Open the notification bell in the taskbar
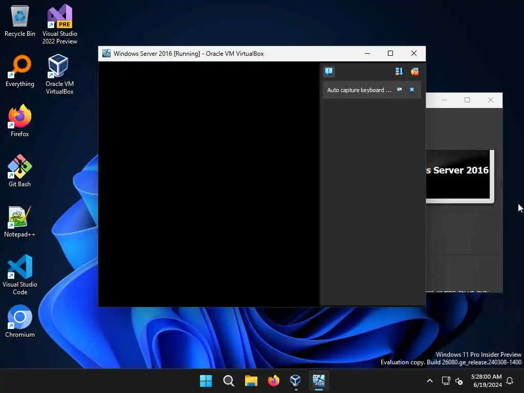This screenshot has width=524, height=393. point(510,381)
